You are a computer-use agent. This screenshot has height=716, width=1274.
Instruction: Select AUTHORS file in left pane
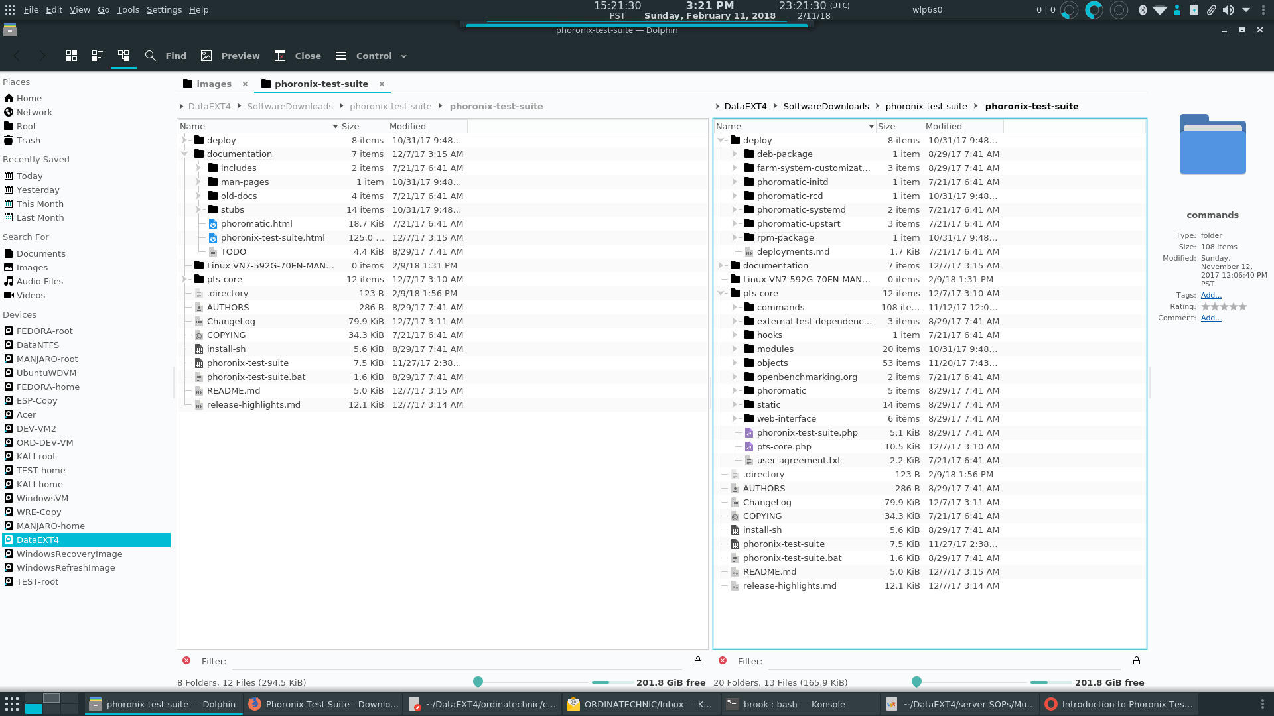coord(228,307)
